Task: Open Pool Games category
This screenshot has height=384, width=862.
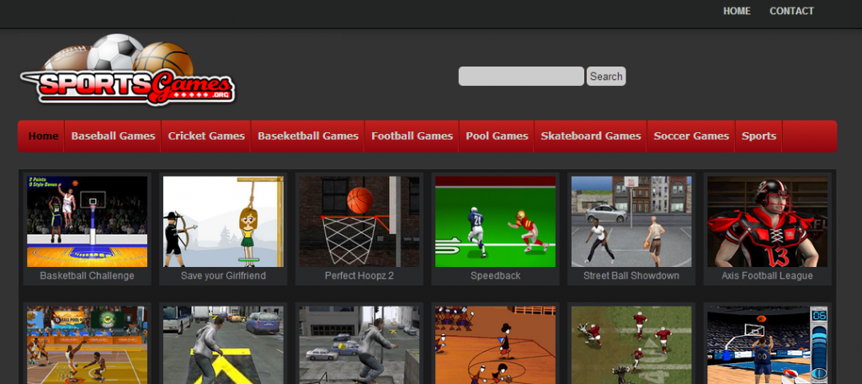Action: point(497,136)
